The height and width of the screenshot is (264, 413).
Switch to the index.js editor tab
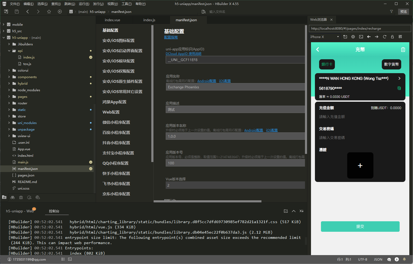coord(149,20)
